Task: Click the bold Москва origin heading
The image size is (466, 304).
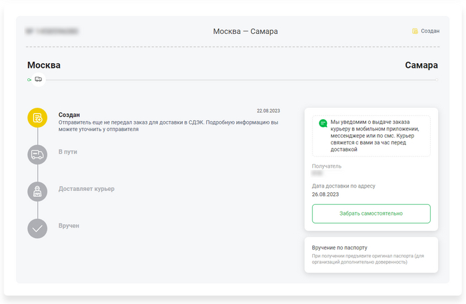Action: pos(44,65)
